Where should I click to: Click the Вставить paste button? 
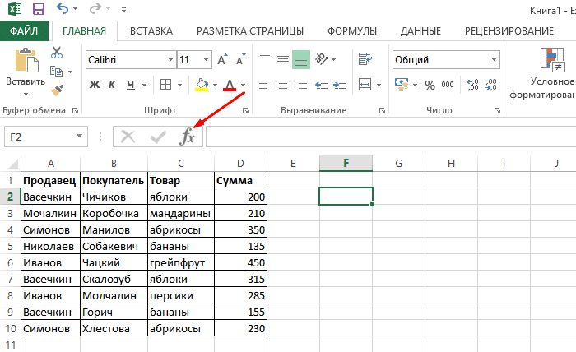coord(26,70)
